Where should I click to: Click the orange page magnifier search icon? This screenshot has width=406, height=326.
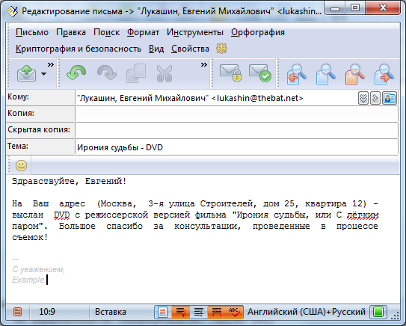click(354, 74)
